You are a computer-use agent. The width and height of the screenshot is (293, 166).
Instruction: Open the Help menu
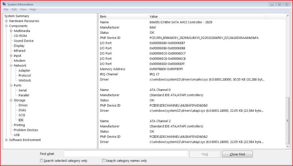click(33, 9)
